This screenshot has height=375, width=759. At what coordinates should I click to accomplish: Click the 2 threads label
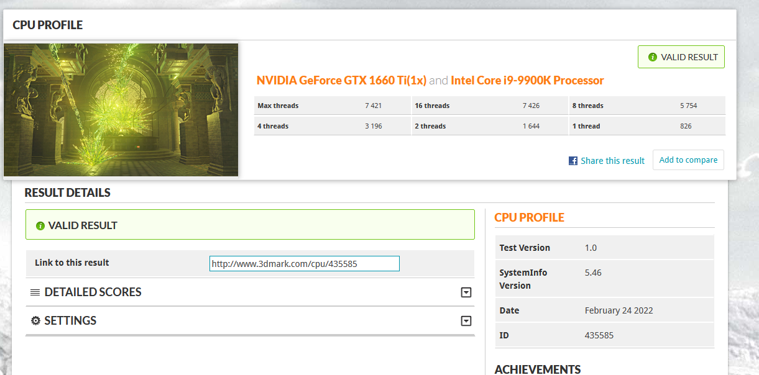pyautogui.click(x=430, y=127)
